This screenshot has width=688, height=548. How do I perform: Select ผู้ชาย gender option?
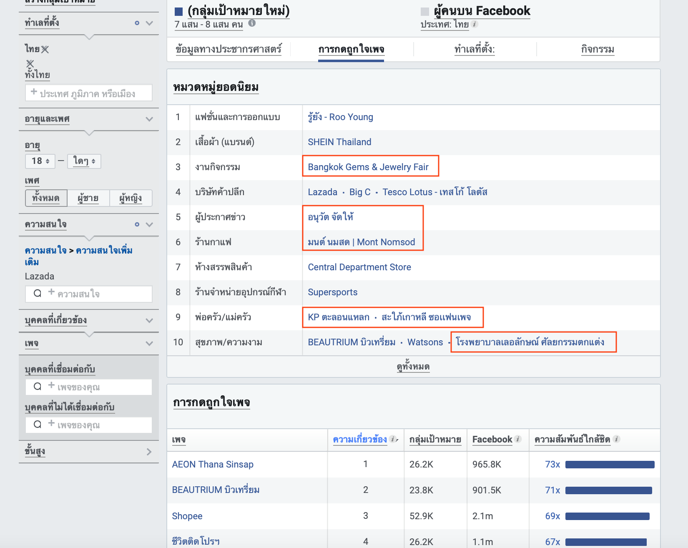(88, 198)
